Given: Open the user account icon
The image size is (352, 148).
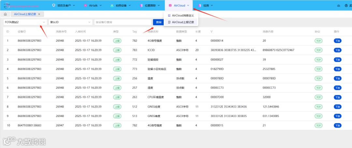Looking at the screenshot, I should coord(346,6).
